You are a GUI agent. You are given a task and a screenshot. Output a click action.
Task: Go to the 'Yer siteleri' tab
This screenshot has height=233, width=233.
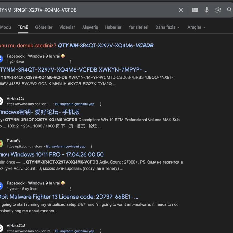click(138, 27)
